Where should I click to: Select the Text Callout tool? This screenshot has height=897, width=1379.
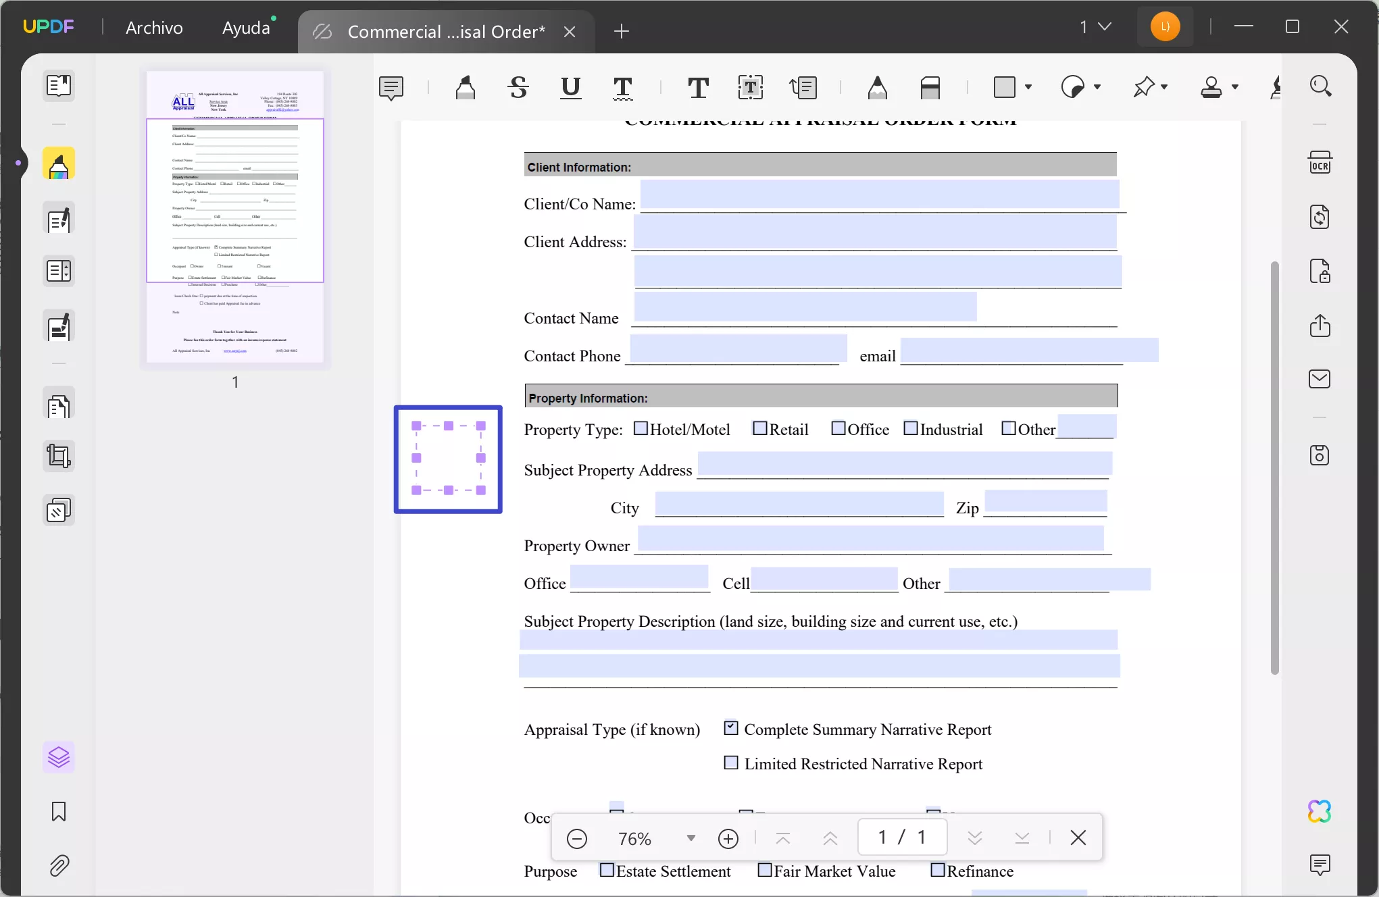(803, 87)
